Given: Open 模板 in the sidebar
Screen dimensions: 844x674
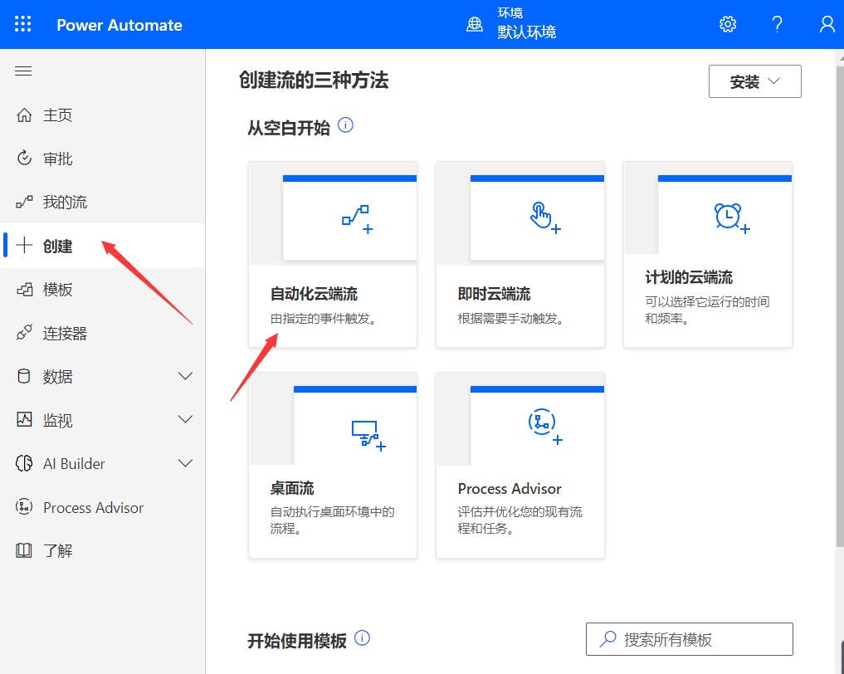Looking at the screenshot, I should [x=102, y=290].
